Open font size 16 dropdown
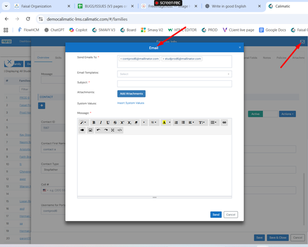 154,122
